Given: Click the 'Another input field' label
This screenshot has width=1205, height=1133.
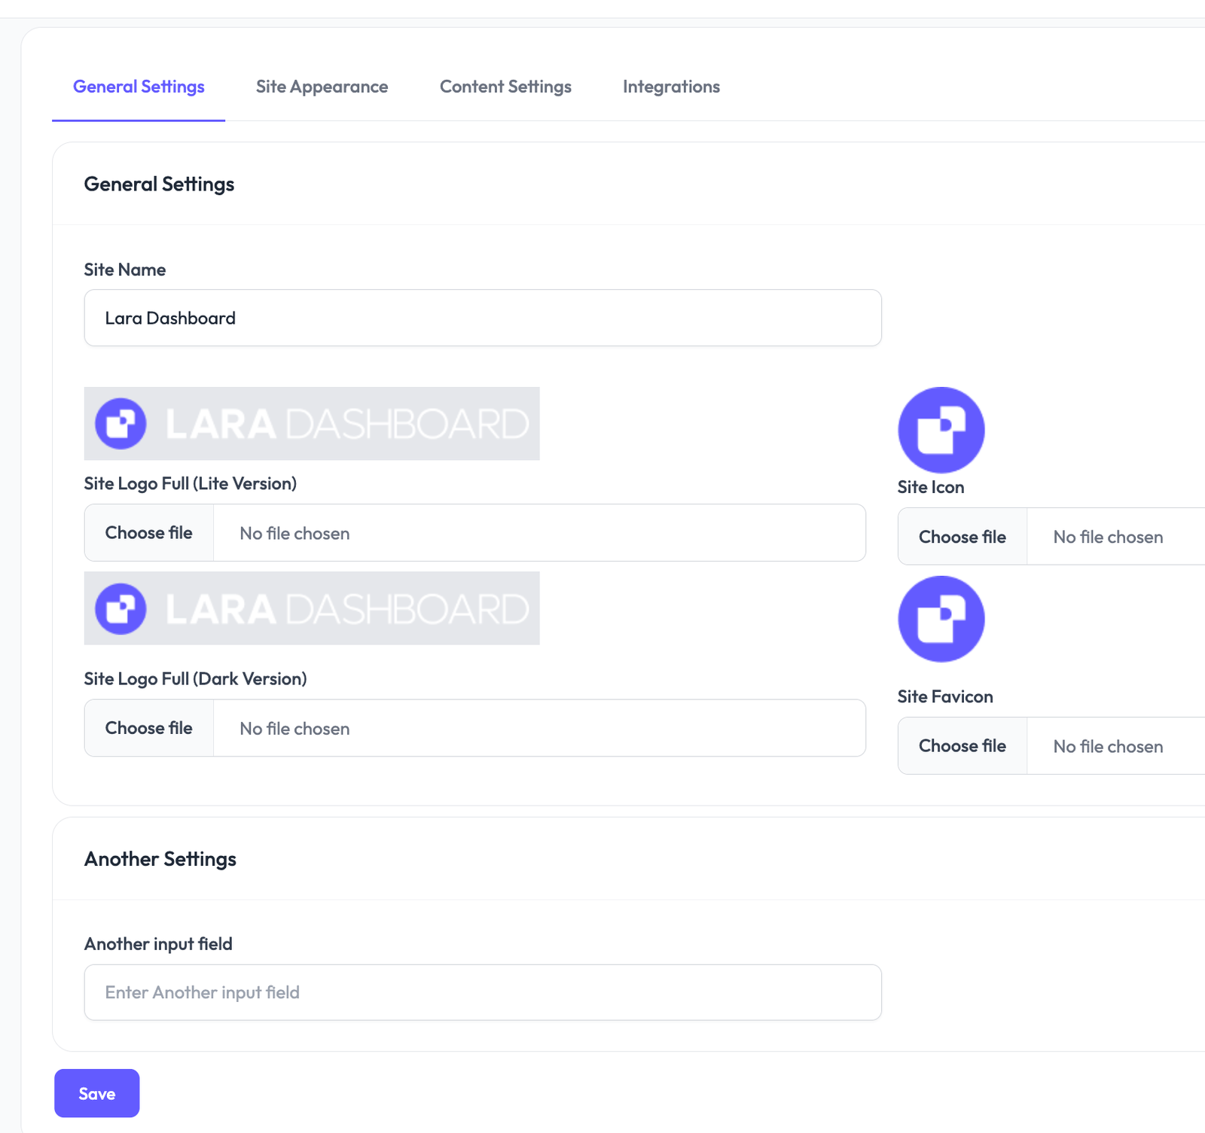Looking at the screenshot, I should point(158,944).
